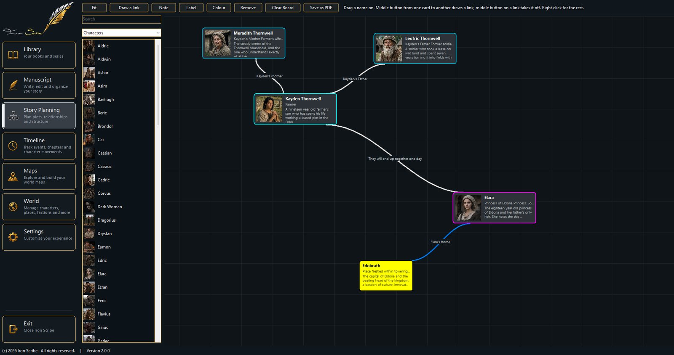This screenshot has width=674, height=355.
Task: Choose Cedric from the character list
Action: point(119,180)
